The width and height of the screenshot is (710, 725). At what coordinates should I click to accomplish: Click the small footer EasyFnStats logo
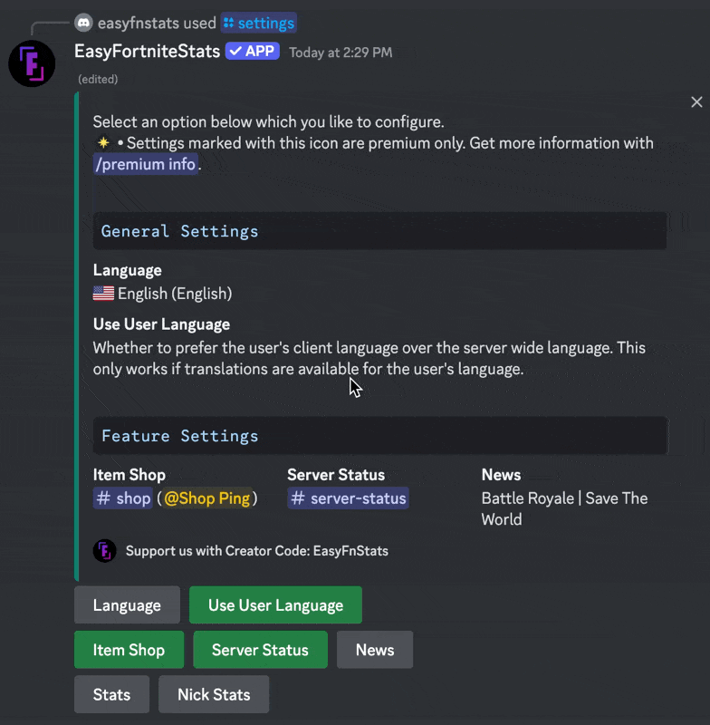(104, 550)
